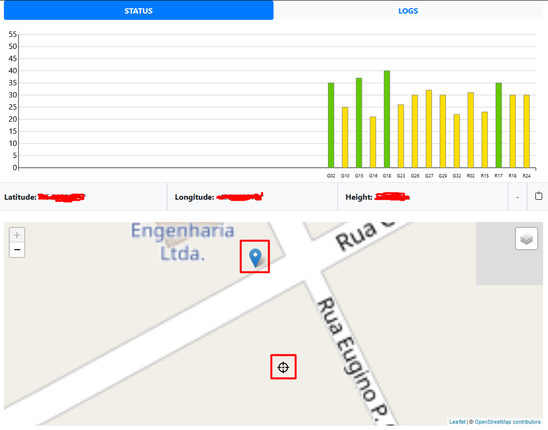Viewport: 548px width, 430px height.
Task: Click the Latitude label
Action: [20, 197]
